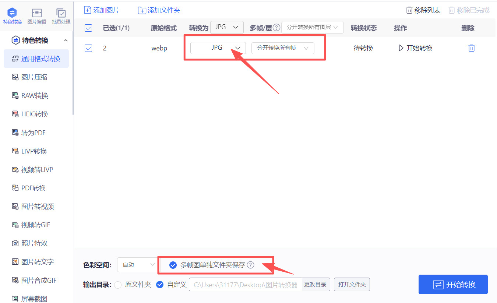
Task: Open the header 转换为 JPG dropdown
Action: coord(227,27)
